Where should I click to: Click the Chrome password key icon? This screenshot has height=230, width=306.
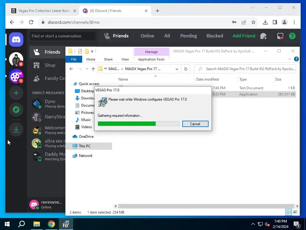click(234, 22)
